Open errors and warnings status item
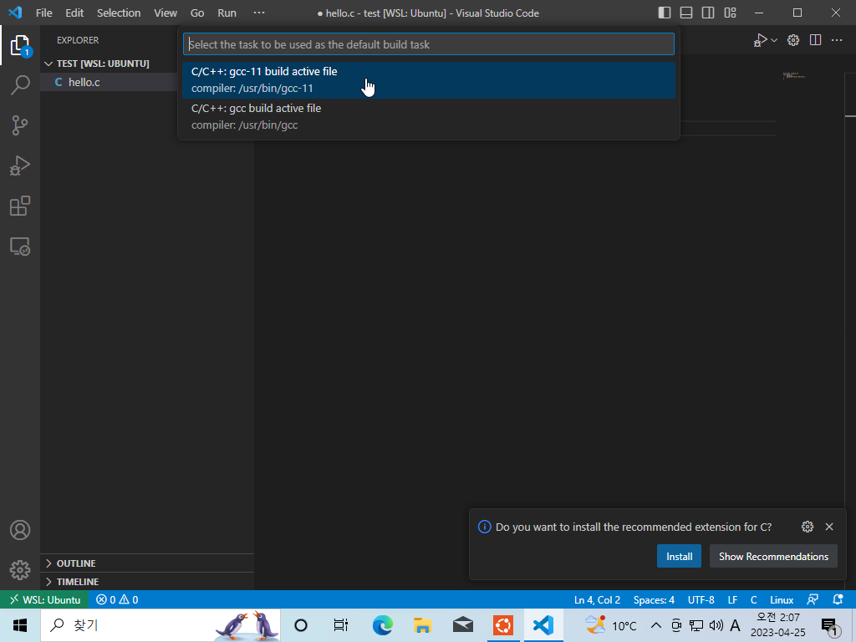The height and width of the screenshot is (642, 856). (117, 599)
